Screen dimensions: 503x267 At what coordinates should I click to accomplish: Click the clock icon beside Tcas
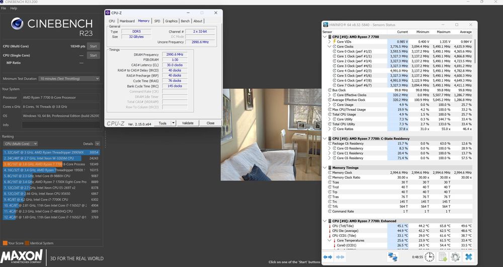click(x=329, y=182)
